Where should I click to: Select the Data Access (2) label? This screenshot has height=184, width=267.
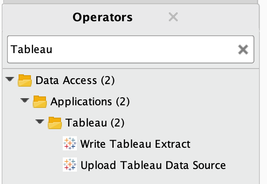[75, 80]
